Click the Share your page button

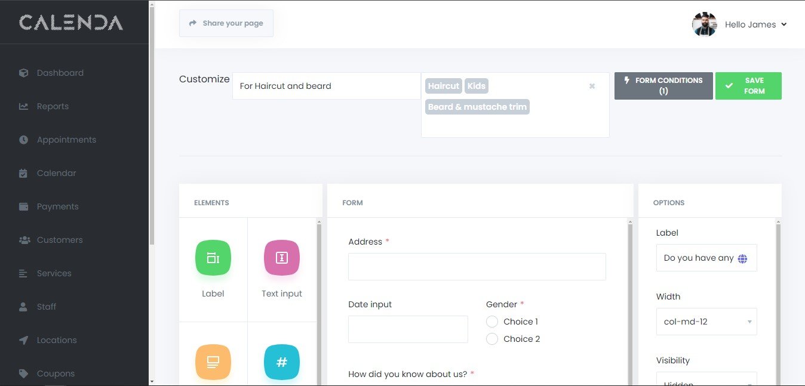(226, 23)
